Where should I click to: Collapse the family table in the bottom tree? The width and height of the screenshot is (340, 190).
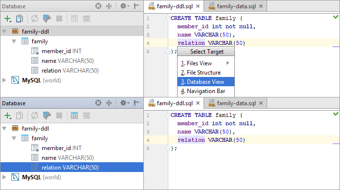point(14,138)
